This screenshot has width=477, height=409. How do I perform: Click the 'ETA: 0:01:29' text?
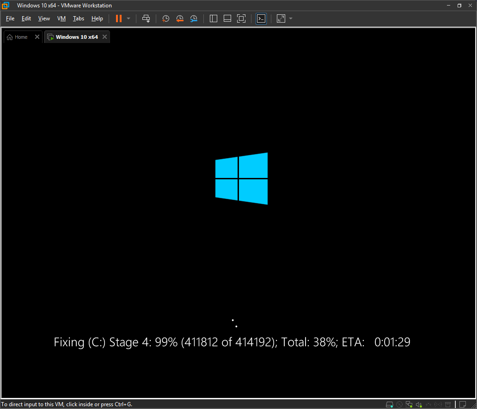tap(376, 342)
